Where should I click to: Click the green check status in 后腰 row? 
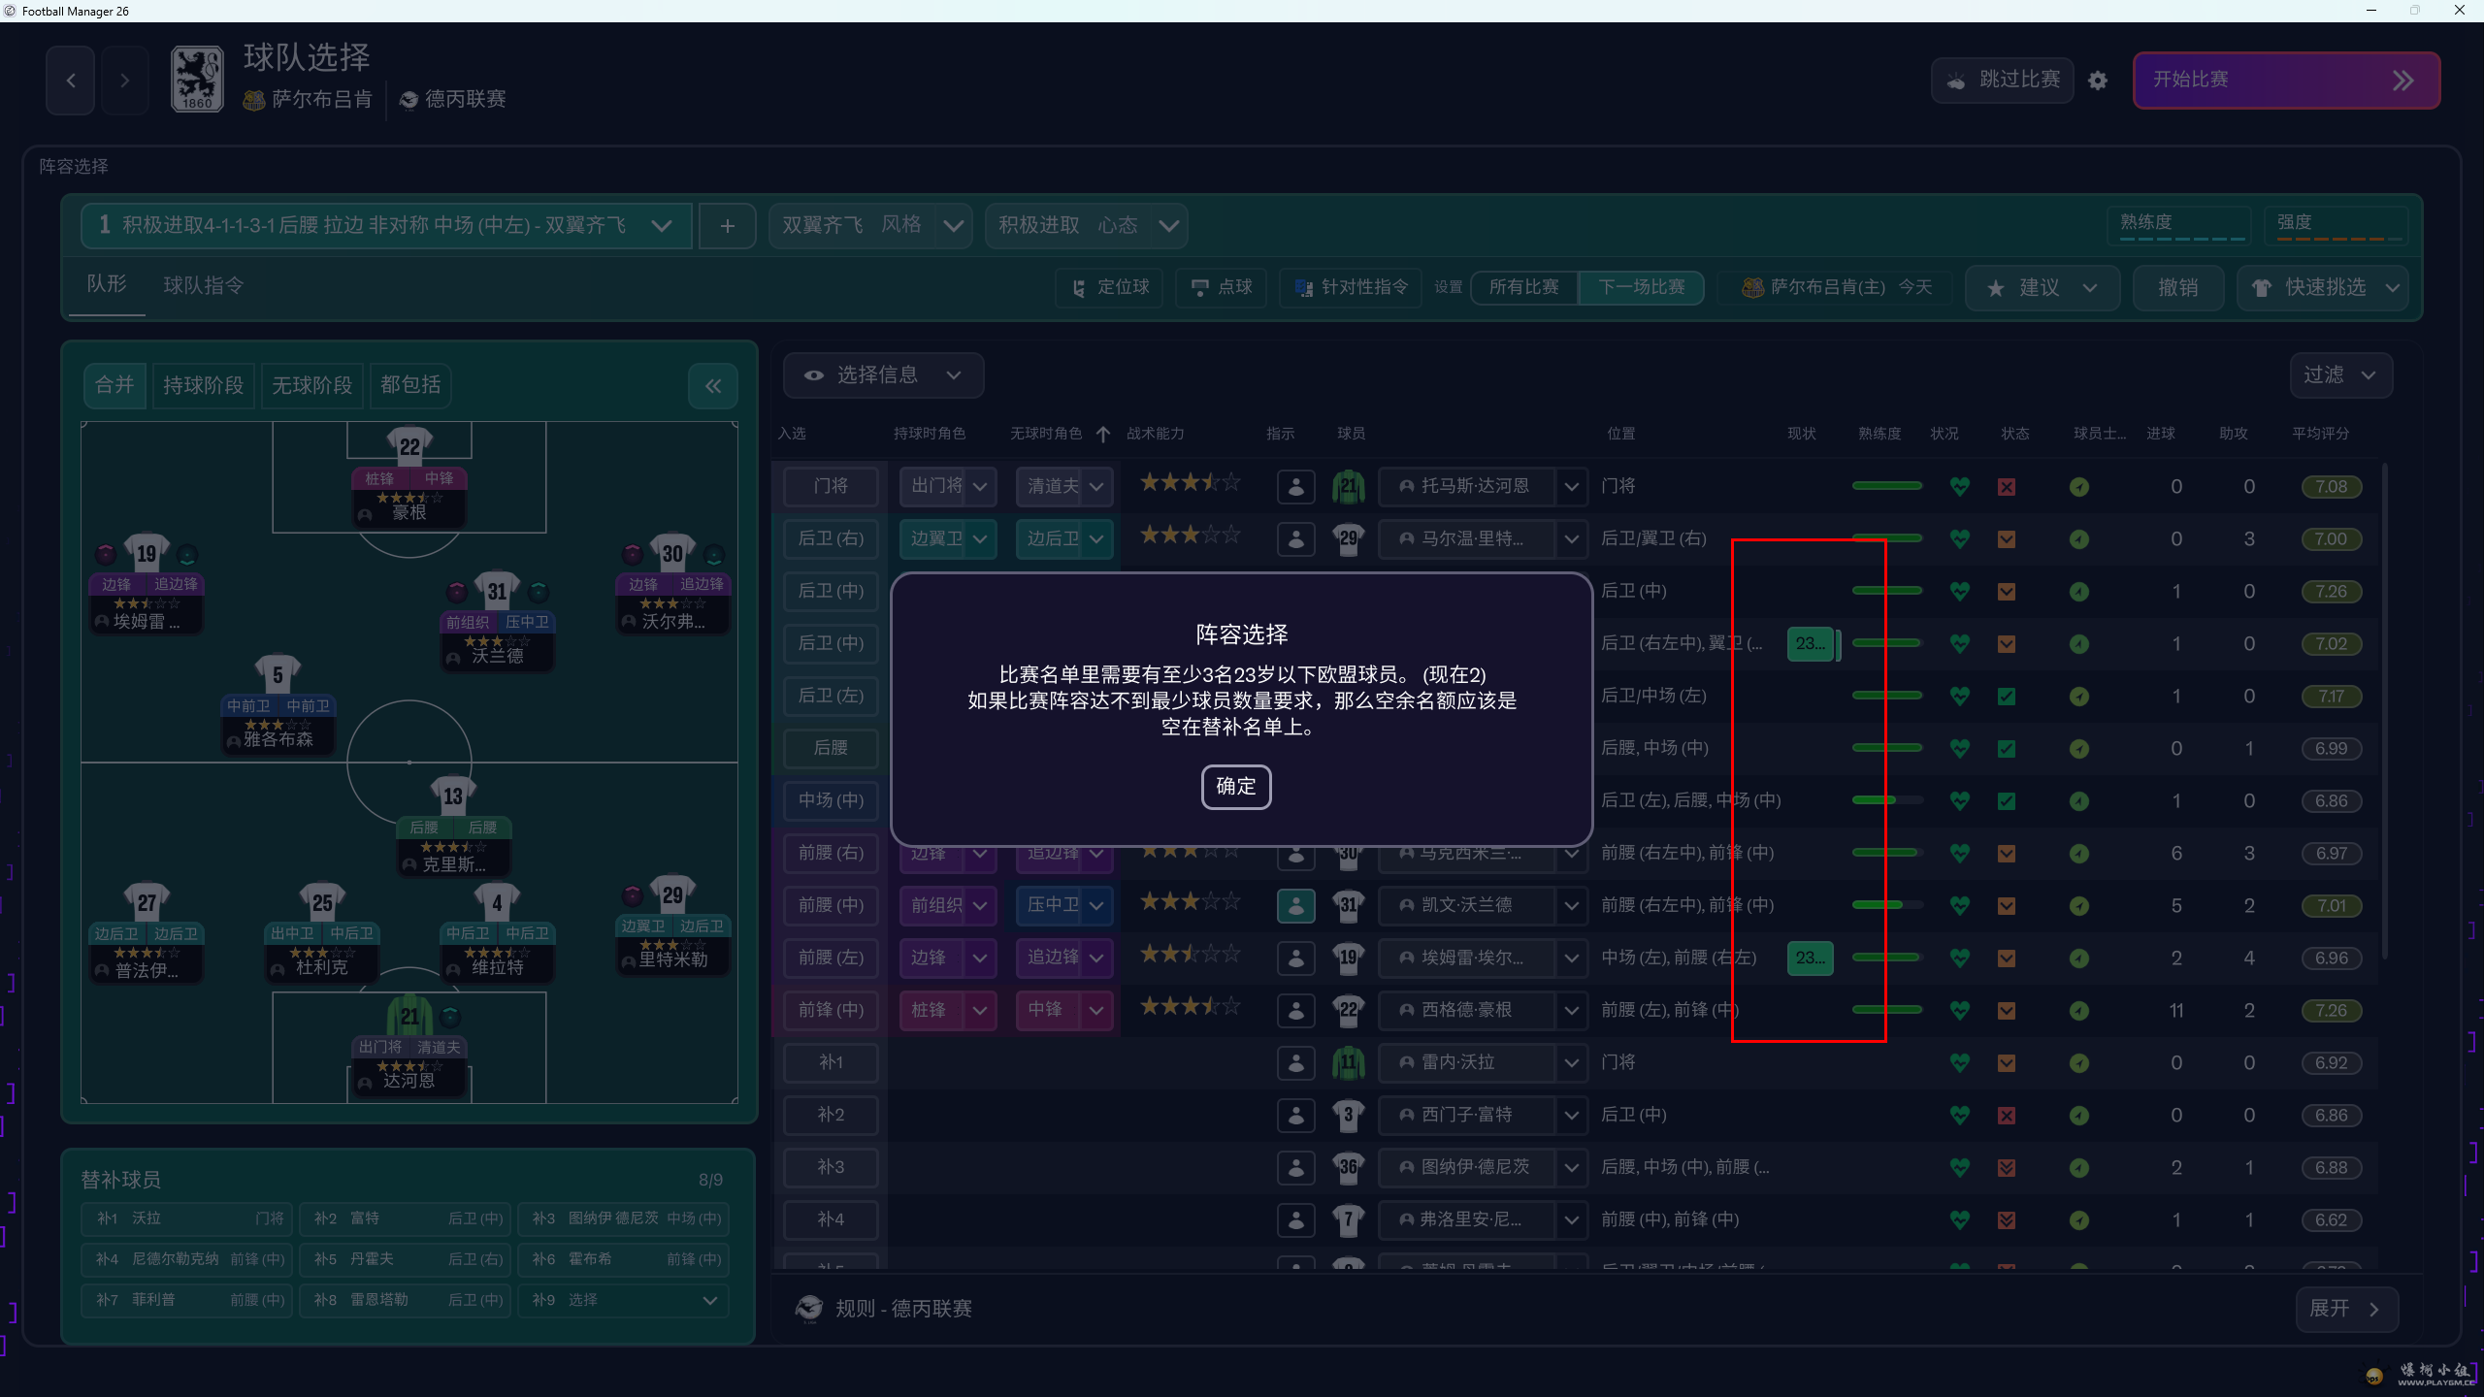(2007, 749)
